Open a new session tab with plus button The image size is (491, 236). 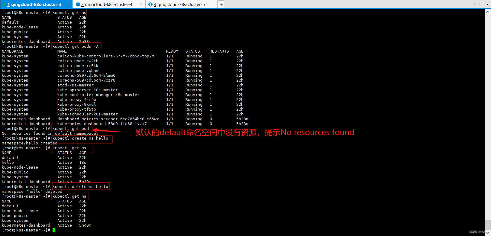click(221, 4)
